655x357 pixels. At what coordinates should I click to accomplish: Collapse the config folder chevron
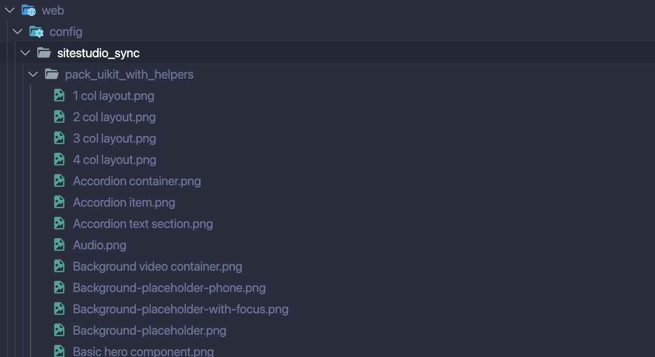(17, 31)
